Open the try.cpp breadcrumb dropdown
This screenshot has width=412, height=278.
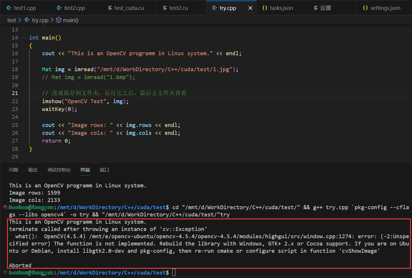(40, 20)
